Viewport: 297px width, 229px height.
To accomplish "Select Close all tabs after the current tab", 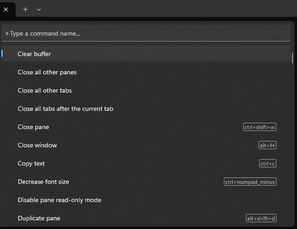I will (65, 109).
